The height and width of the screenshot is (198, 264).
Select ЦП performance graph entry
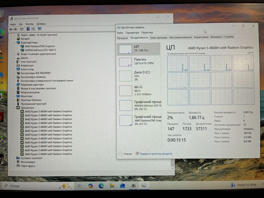tap(138, 49)
